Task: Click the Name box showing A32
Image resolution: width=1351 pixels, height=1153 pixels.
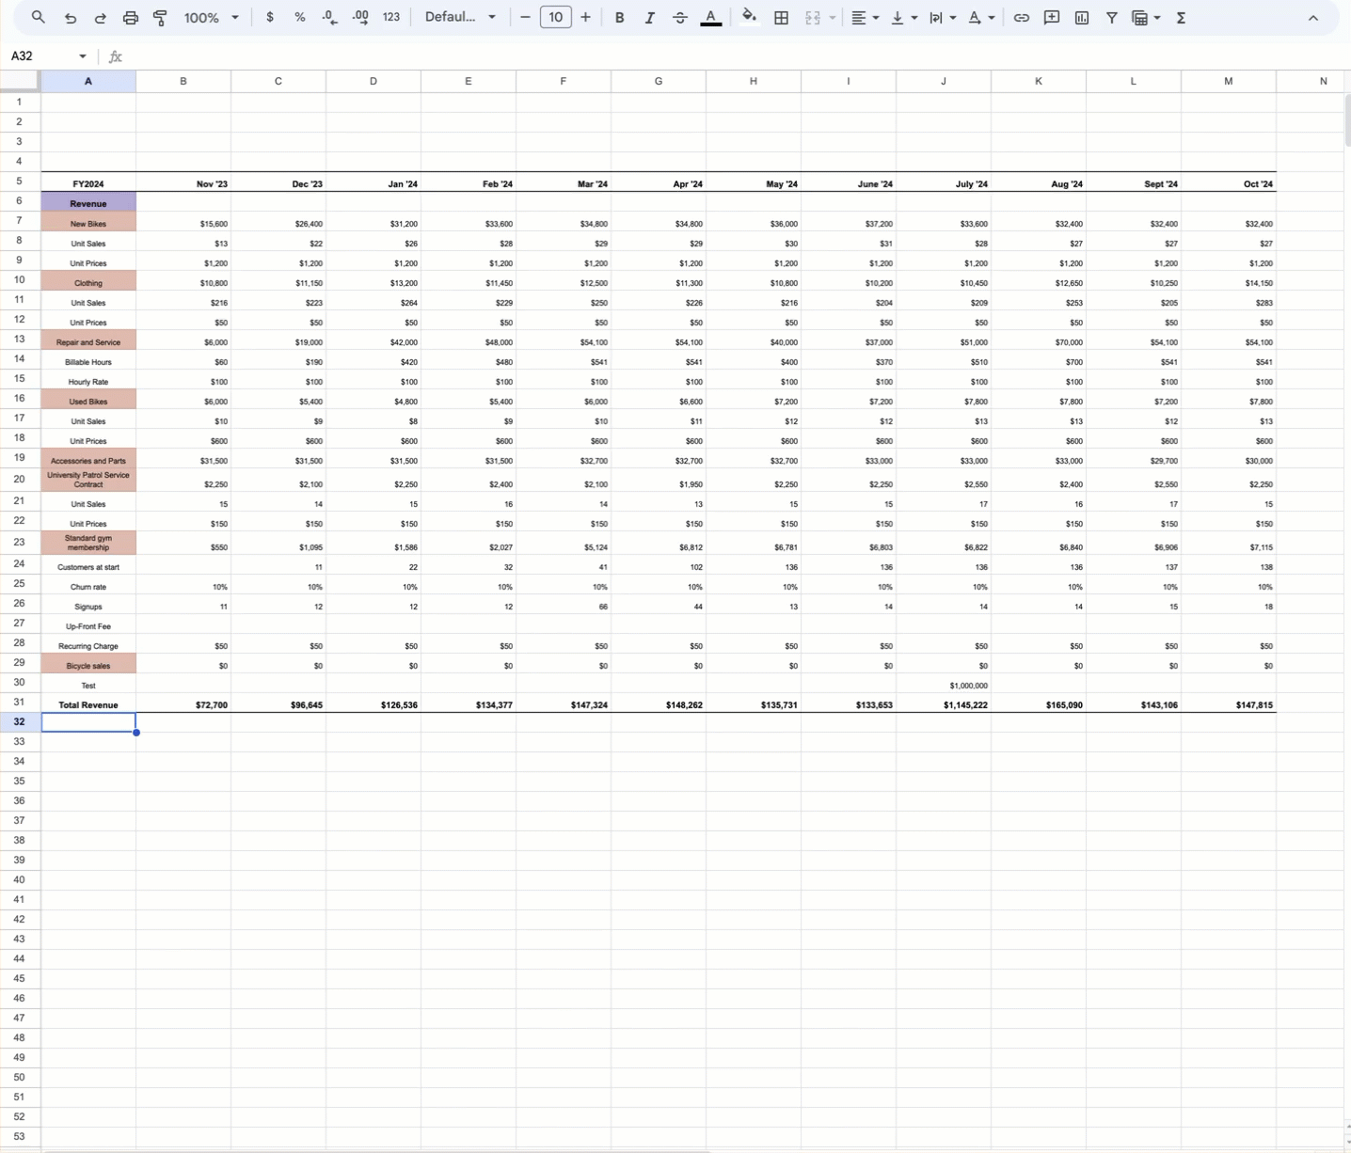Action: click(x=41, y=56)
